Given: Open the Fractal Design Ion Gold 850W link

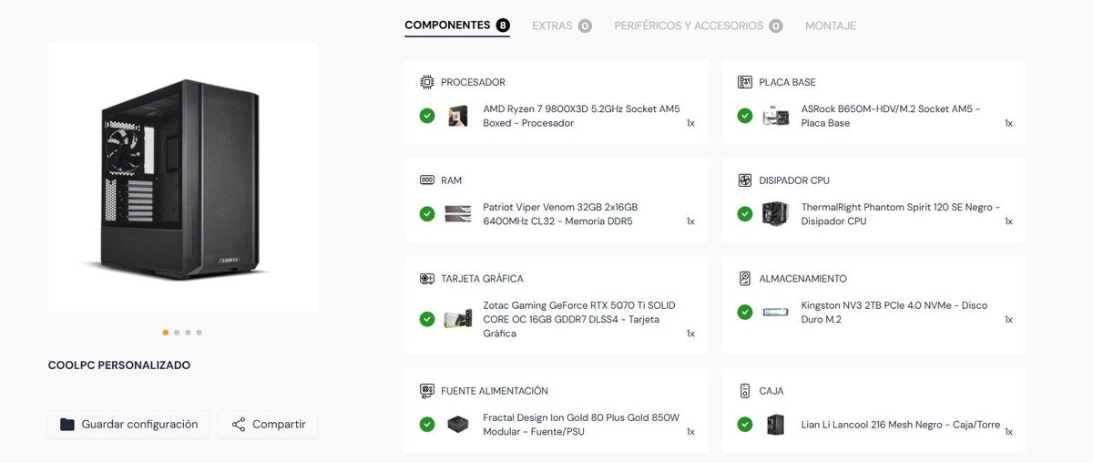Looking at the screenshot, I should [x=581, y=425].
